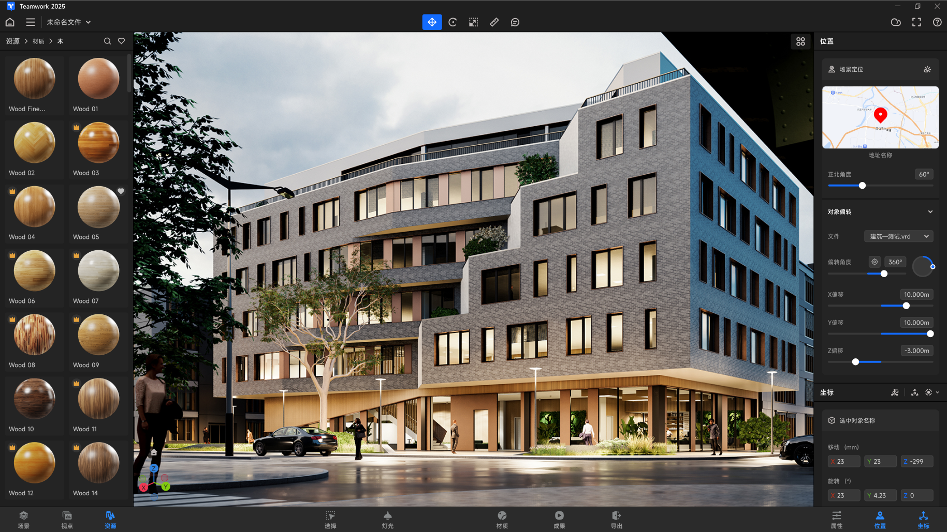Open the help question mark icon
This screenshot has height=532, width=947.
tap(937, 22)
